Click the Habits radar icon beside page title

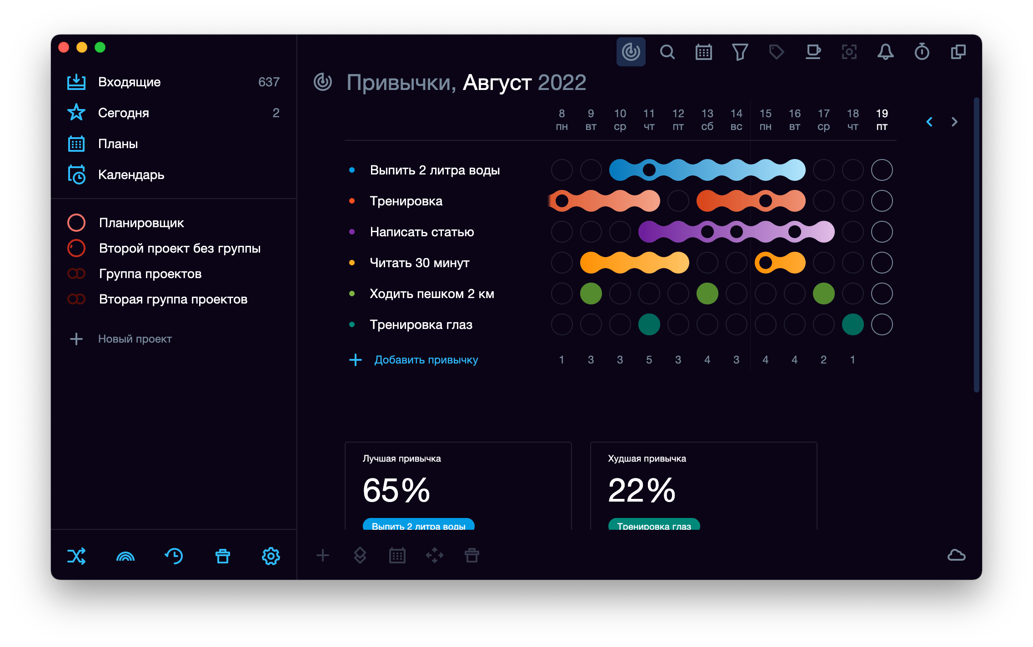point(323,82)
